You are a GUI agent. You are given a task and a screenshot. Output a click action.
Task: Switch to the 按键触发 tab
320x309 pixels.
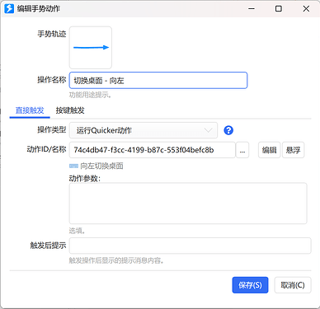pyautogui.click(x=70, y=110)
